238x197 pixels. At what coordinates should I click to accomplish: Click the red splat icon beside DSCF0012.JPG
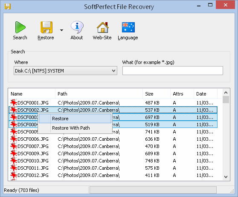14,175
